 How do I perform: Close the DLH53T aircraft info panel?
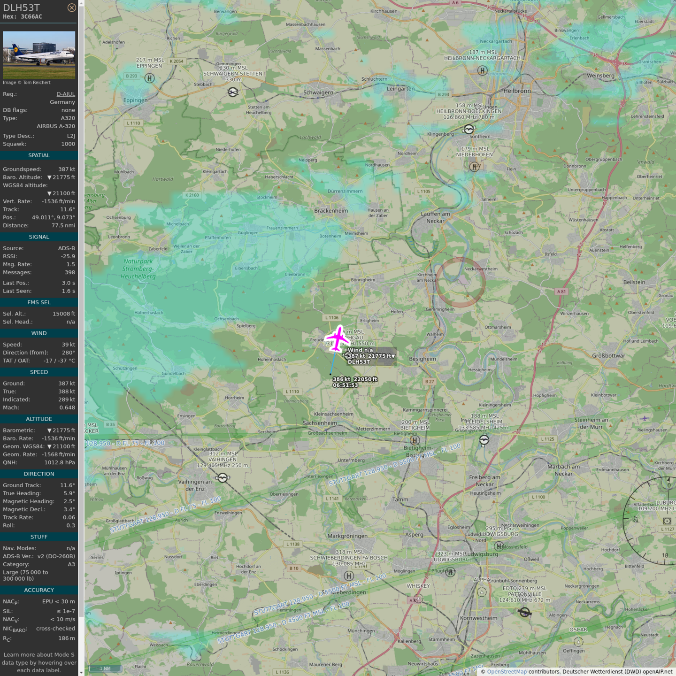(71, 8)
